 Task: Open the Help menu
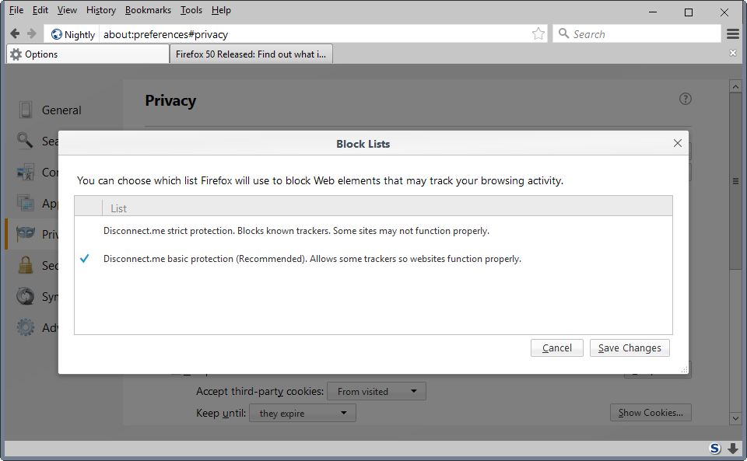pos(221,10)
